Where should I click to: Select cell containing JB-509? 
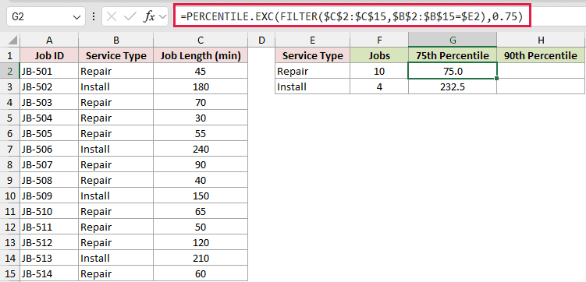point(49,196)
